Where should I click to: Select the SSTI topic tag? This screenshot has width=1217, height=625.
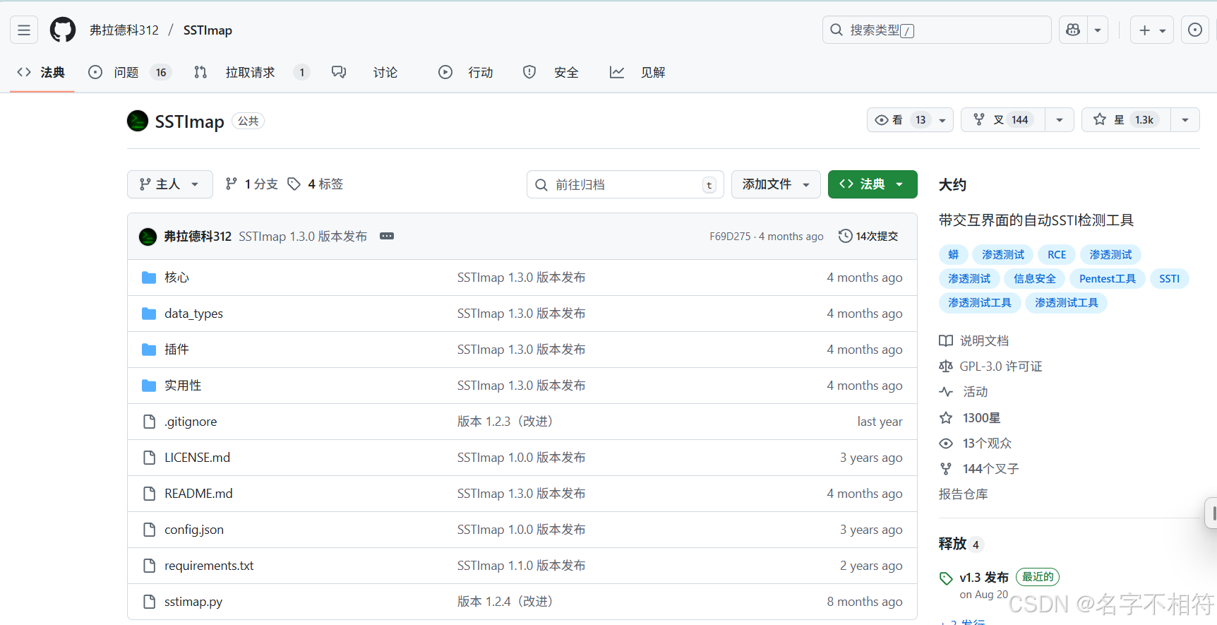[x=1169, y=279]
